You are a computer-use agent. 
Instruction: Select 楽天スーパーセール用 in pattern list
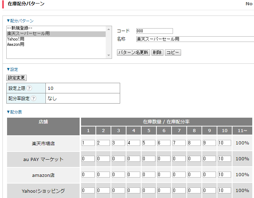point(56,34)
